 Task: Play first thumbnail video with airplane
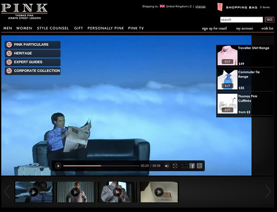point(34,192)
